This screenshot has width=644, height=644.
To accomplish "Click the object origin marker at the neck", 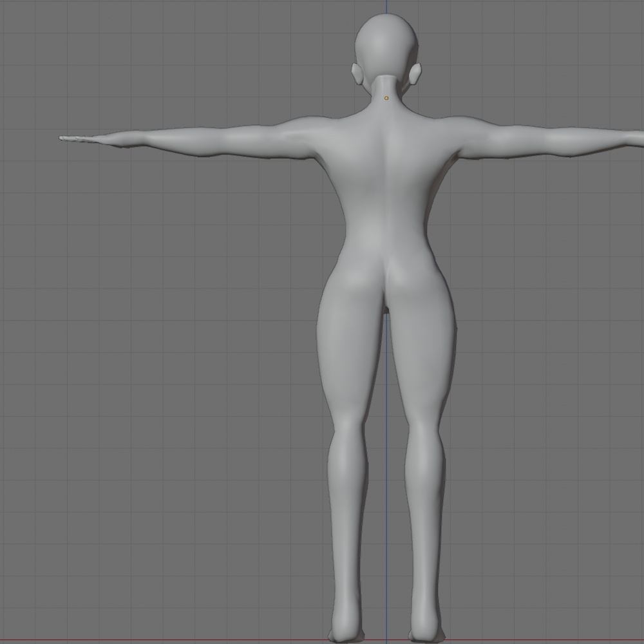I will [x=386, y=98].
